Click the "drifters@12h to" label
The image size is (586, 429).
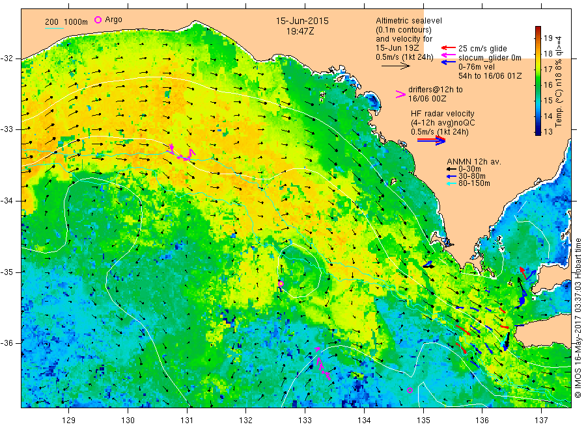point(436,90)
